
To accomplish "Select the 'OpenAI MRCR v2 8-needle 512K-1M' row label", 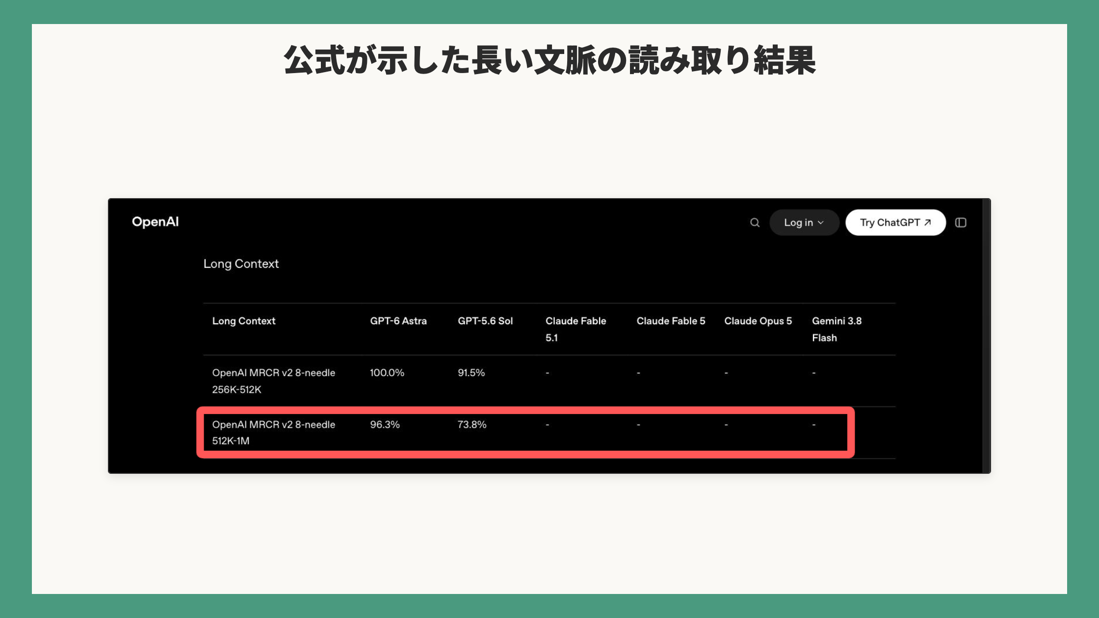I will click(x=274, y=433).
